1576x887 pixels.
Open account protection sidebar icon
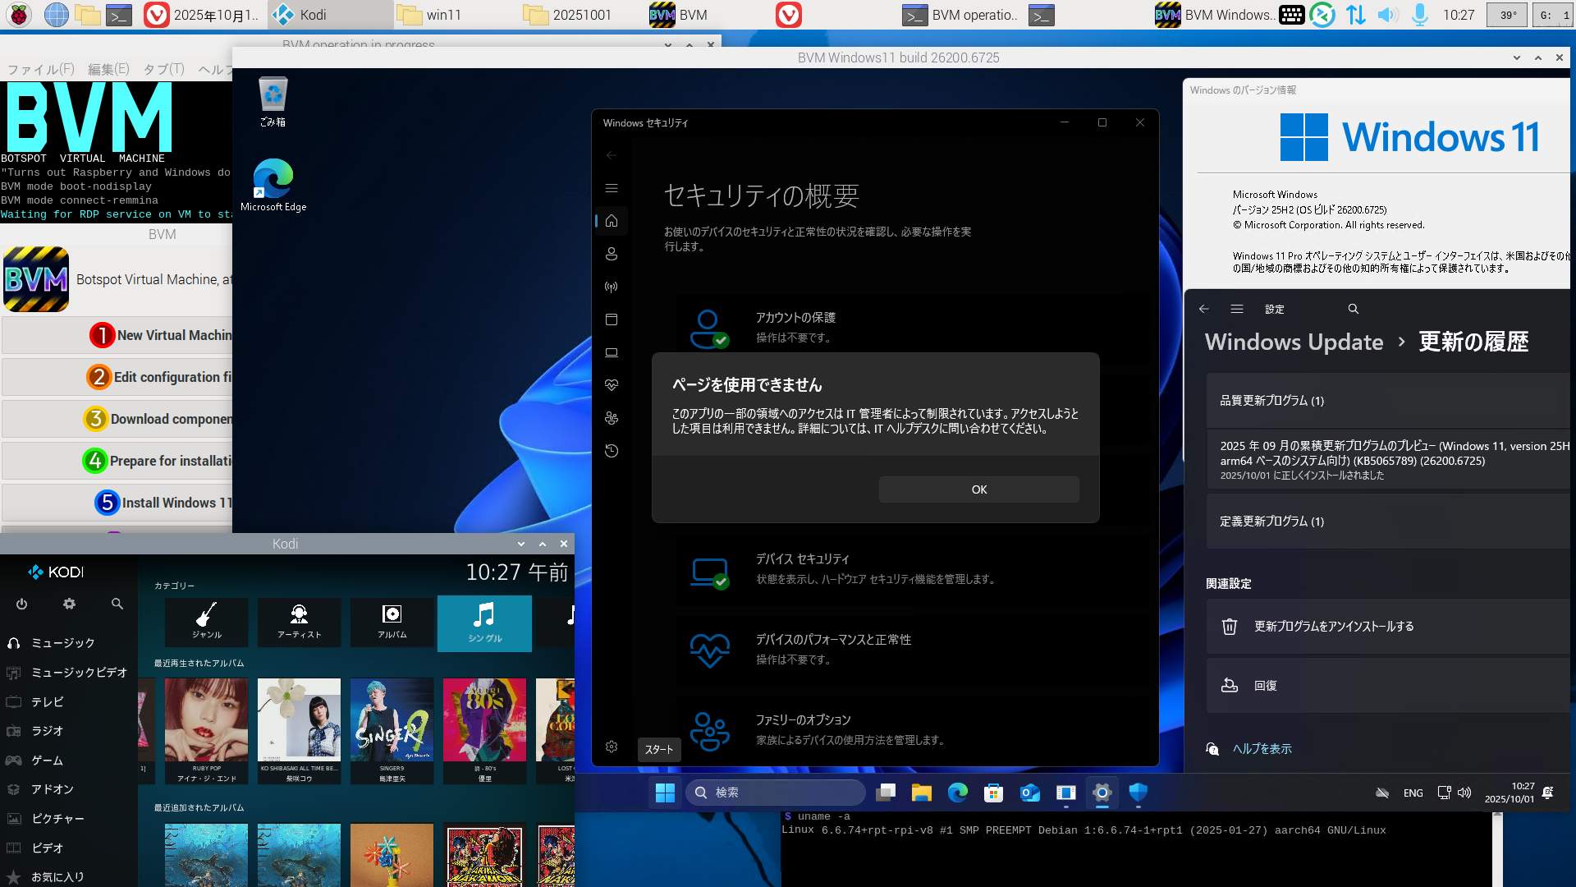pos(612,254)
